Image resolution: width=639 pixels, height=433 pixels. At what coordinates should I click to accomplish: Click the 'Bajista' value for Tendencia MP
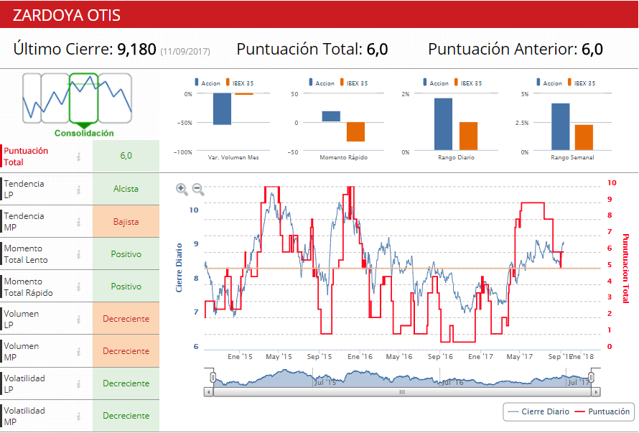coord(126,222)
